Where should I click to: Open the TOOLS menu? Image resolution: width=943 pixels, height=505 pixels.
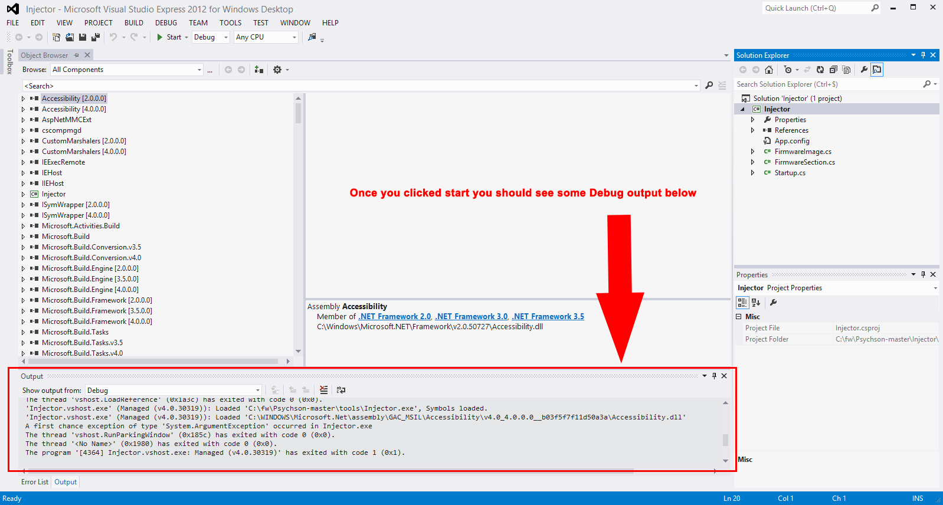click(x=231, y=23)
